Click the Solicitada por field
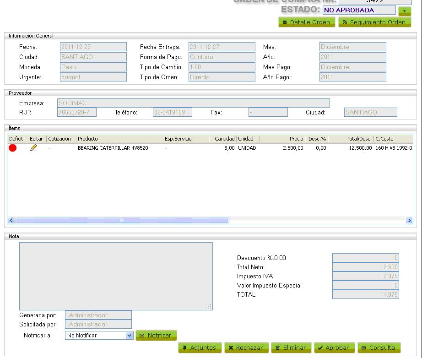The height and width of the screenshot is (358, 422). (98, 324)
